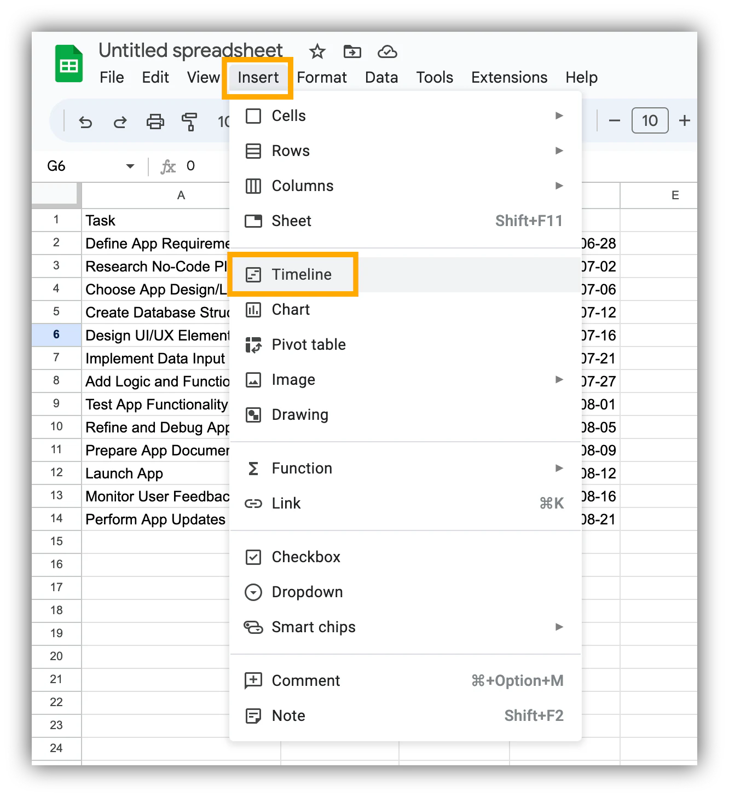Insert a new Sheet

click(406, 221)
